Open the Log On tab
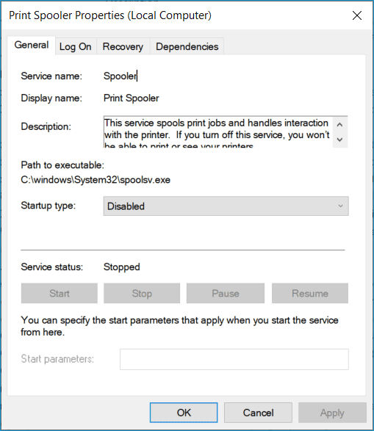The image size is (374, 431). pos(76,47)
